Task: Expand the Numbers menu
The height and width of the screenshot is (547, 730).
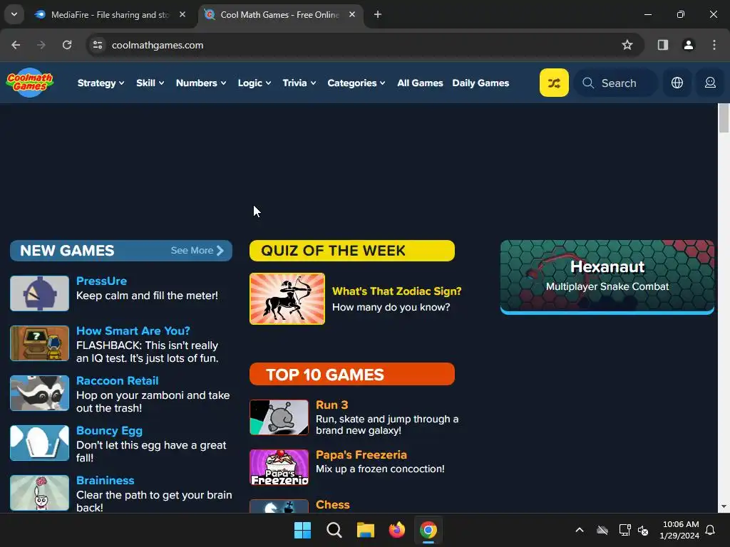Action: click(x=200, y=83)
